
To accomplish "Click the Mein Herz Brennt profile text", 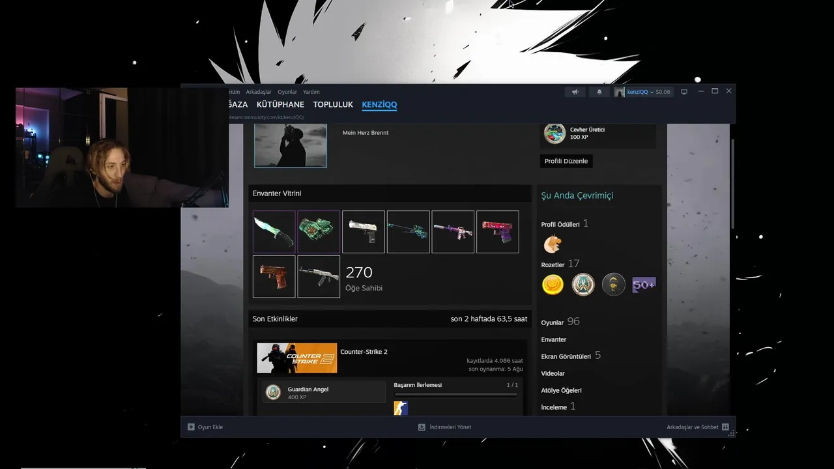I will click(366, 133).
